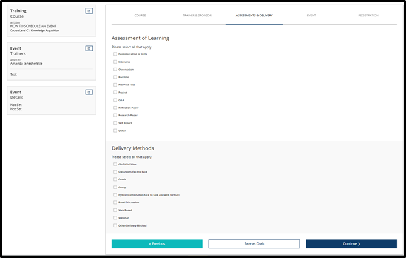Image resolution: width=406 pixels, height=258 pixels.
Task: Click Save as Draft
Action: tap(254, 244)
